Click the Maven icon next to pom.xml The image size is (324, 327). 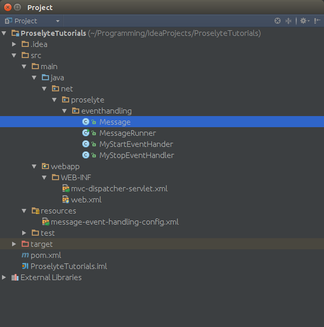pyautogui.click(x=25, y=255)
